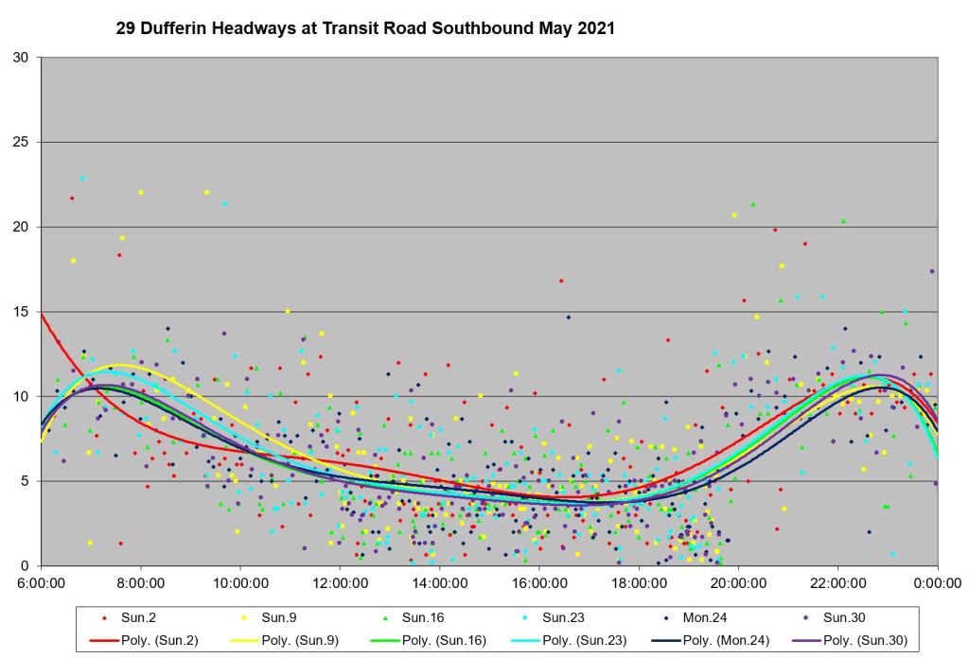This screenshot has width=969, height=658.
Task: Click the Poly. (Sun.30) legend label
Action: (865, 640)
